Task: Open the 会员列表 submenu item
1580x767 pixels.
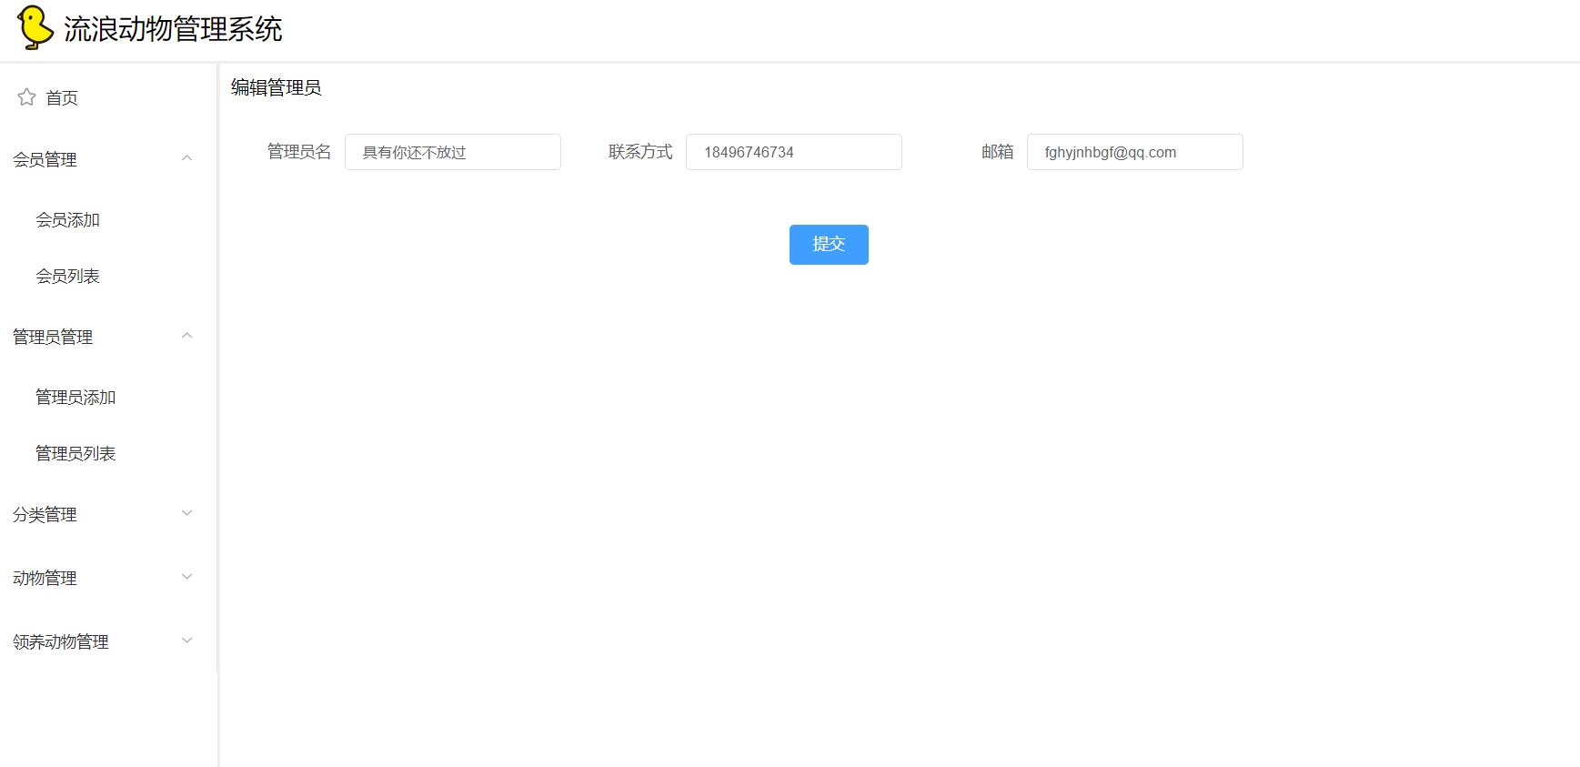Action: (x=67, y=276)
